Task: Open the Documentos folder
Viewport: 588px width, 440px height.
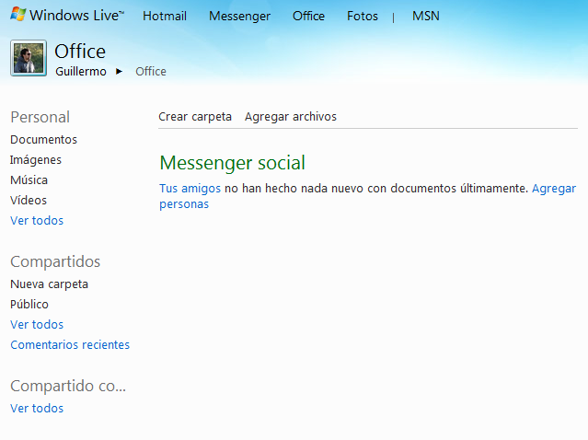Action: click(43, 140)
